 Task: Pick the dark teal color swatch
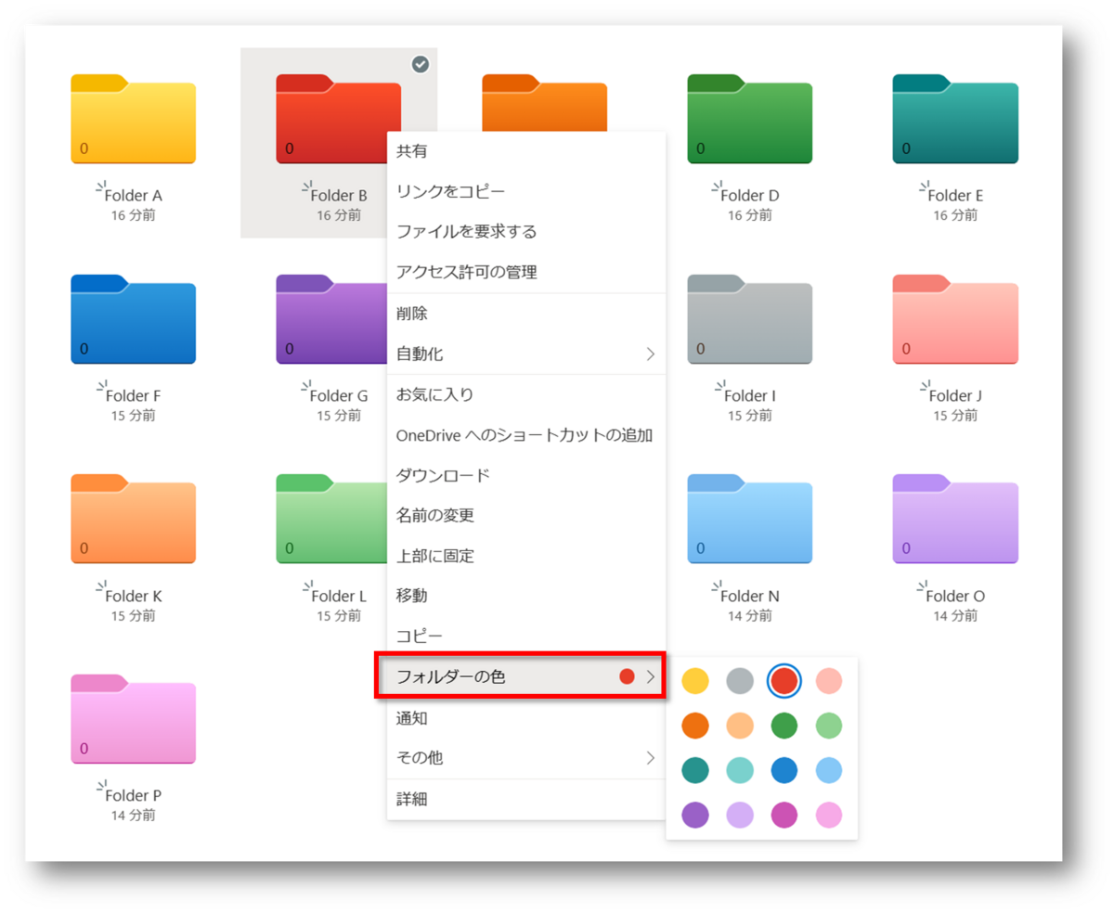695,770
